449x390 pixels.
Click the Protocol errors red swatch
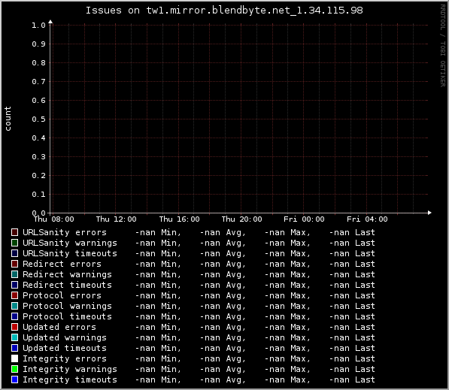pyautogui.click(x=14, y=295)
